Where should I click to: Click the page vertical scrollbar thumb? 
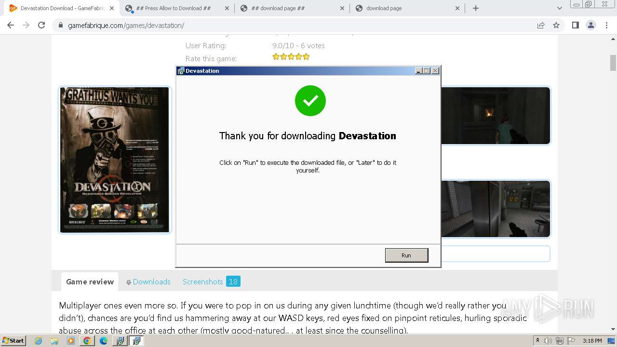(x=613, y=63)
